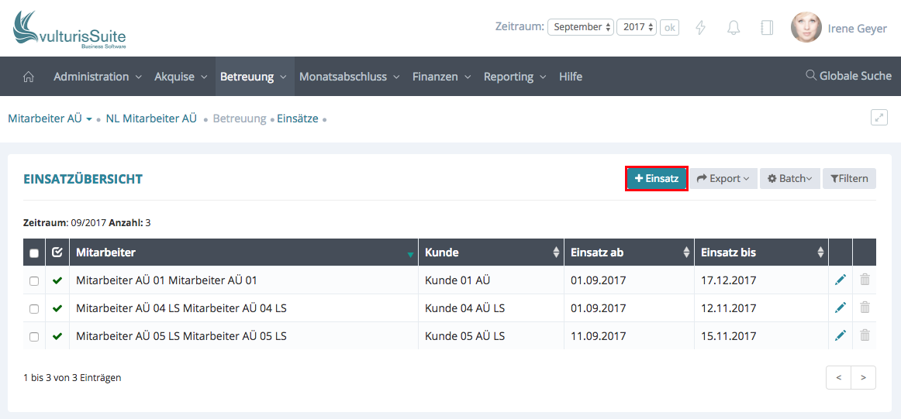The image size is (901, 419).
Task: Click the Filtern button
Action: tap(849, 179)
